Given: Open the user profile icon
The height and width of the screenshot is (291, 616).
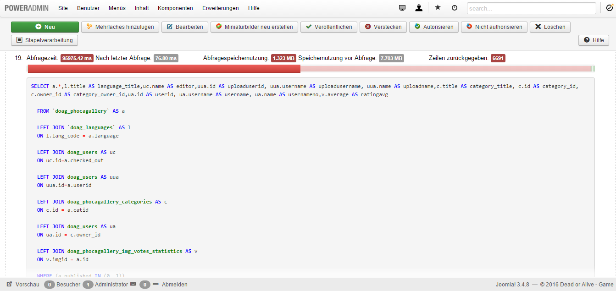Looking at the screenshot, I should click(419, 8).
